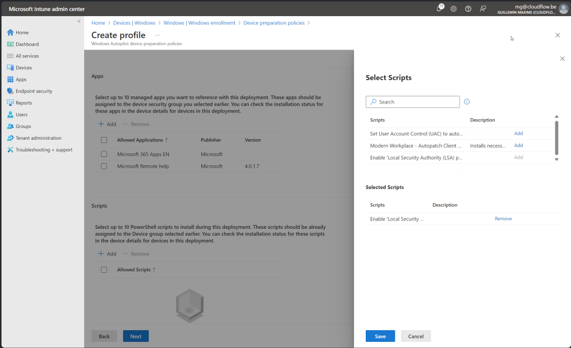This screenshot has height=348, width=571.
Task: Click Description header in available scripts list
Action: (482, 120)
